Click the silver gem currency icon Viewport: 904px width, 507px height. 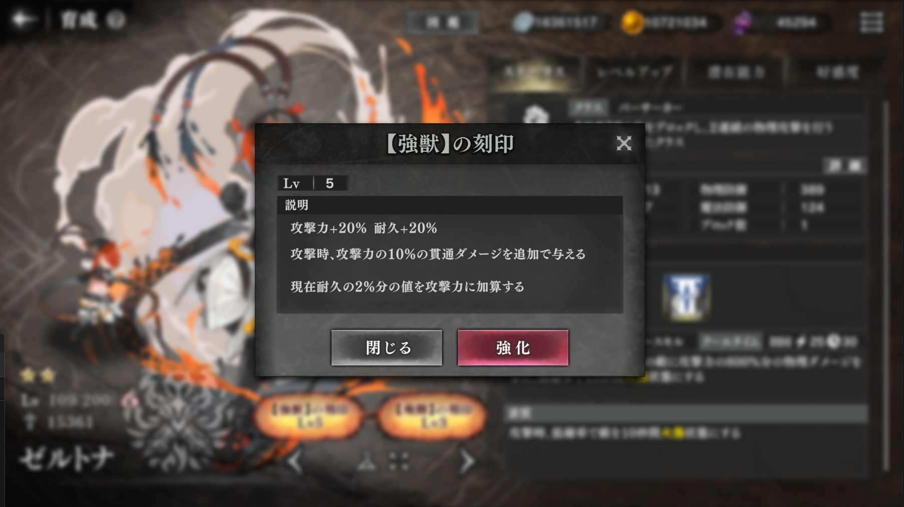tap(523, 23)
